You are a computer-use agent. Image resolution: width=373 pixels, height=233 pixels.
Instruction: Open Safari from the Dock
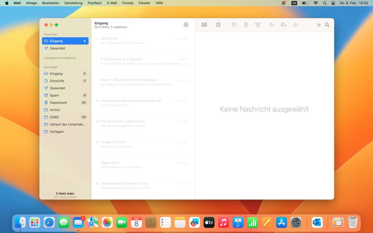[49, 223]
